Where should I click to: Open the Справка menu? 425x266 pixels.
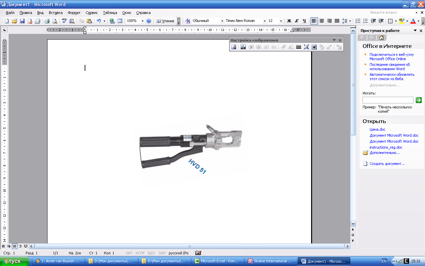[143, 13]
